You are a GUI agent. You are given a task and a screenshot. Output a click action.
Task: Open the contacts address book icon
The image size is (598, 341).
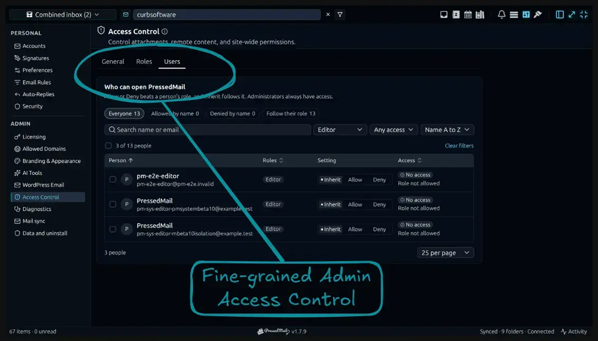(x=456, y=14)
